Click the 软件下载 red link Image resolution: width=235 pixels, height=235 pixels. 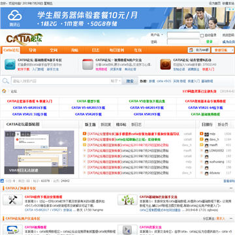pos(23,69)
